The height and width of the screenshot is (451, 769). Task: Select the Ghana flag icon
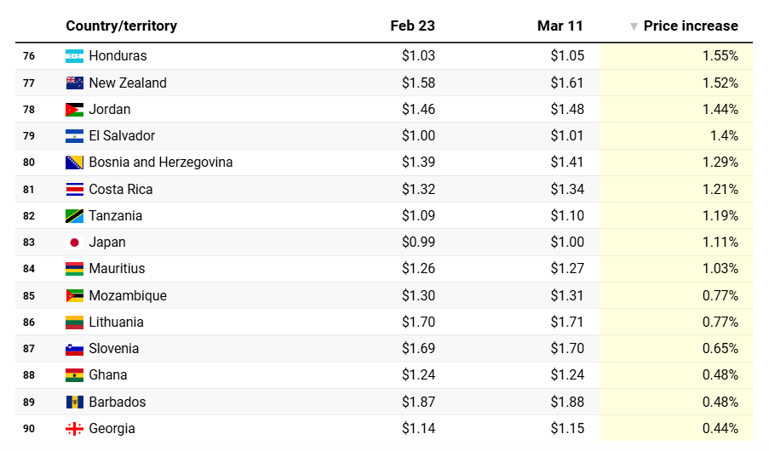(74, 375)
